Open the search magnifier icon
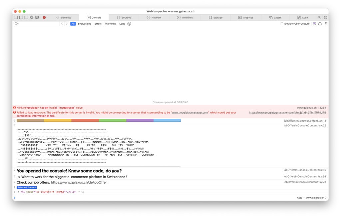The height and width of the screenshot is (217, 341). [319, 17]
